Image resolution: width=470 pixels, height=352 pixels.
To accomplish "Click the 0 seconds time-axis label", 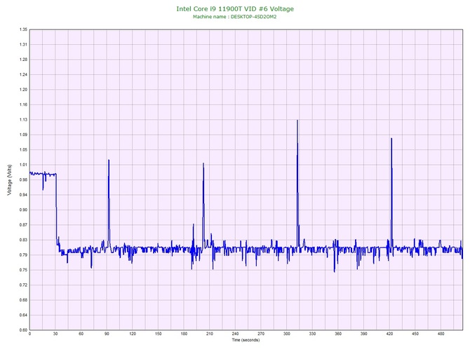I will pos(29,334).
